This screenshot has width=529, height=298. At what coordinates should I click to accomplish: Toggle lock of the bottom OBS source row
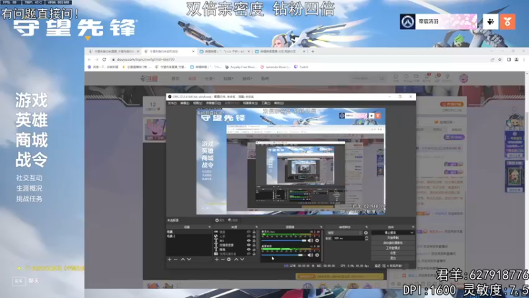point(254,254)
